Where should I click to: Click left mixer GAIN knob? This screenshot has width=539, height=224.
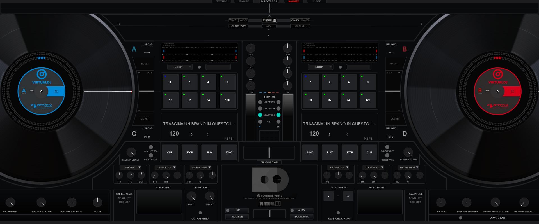pyautogui.click(x=251, y=48)
